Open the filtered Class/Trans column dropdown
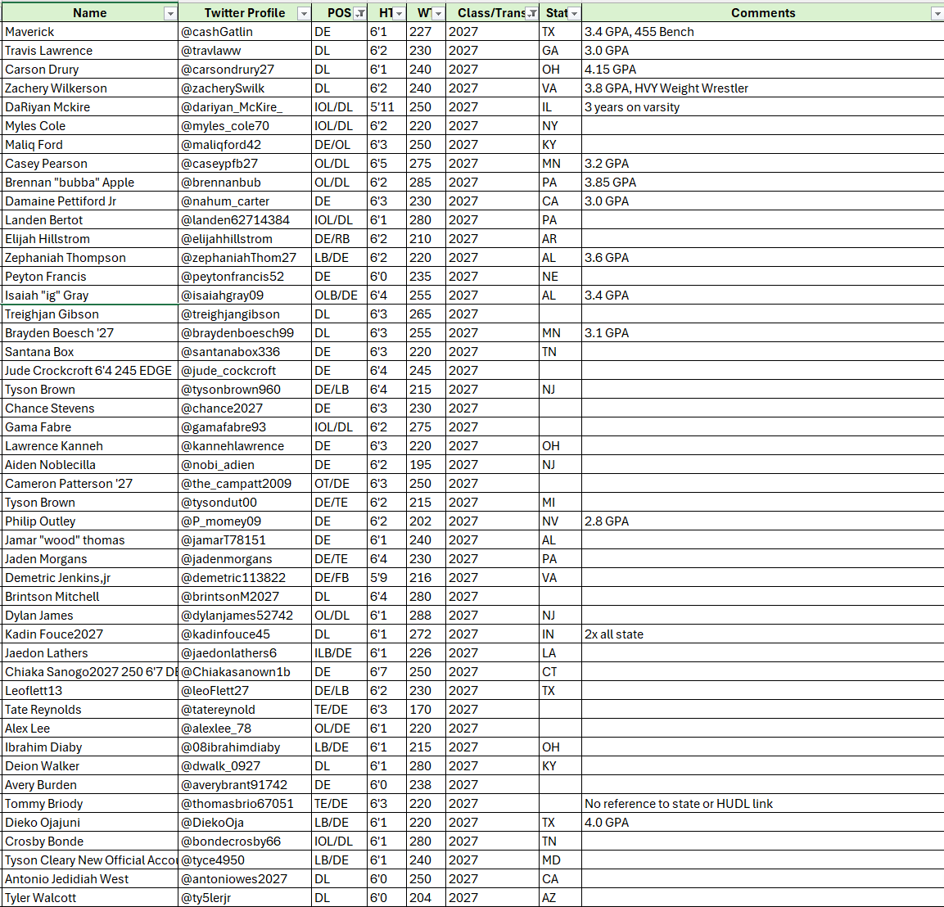Screen dimensions: 944x907 click(x=532, y=13)
